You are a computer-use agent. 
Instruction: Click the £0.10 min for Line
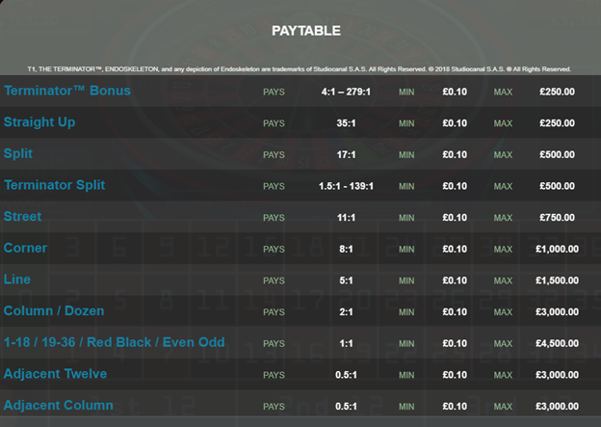(x=455, y=280)
